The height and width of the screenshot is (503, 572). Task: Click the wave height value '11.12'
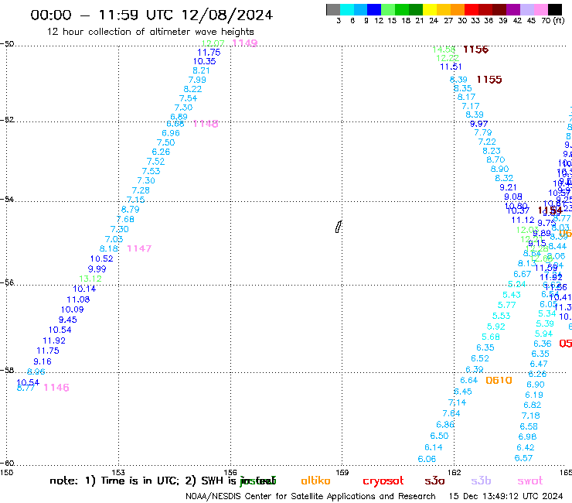click(523, 221)
